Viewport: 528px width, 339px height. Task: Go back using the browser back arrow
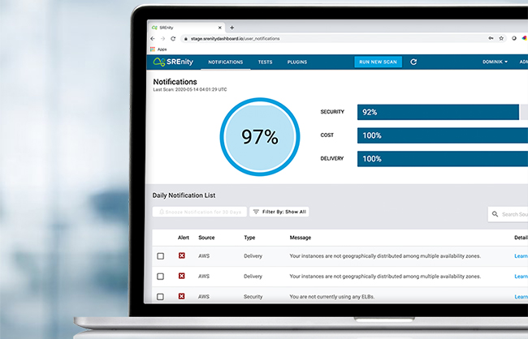pos(153,38)
